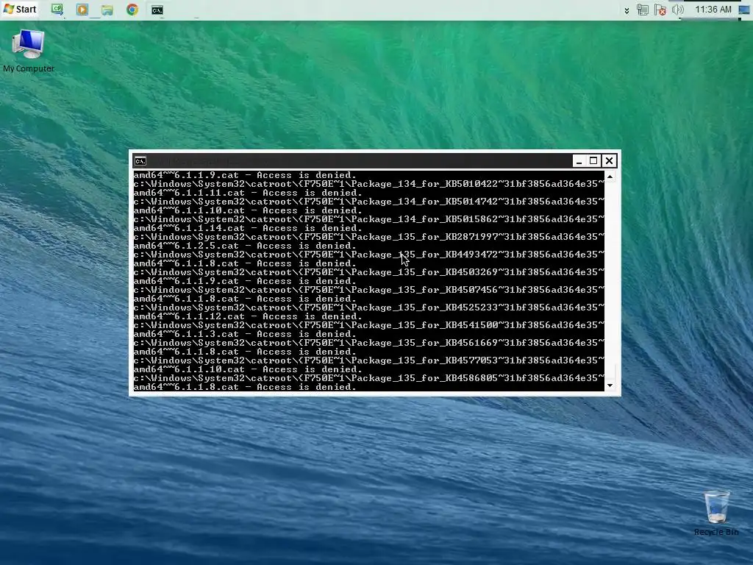This screenshot has height=565, width=753.
Task: Click the Package_134_for_KB5014742 line
Action: click(369, 202)
